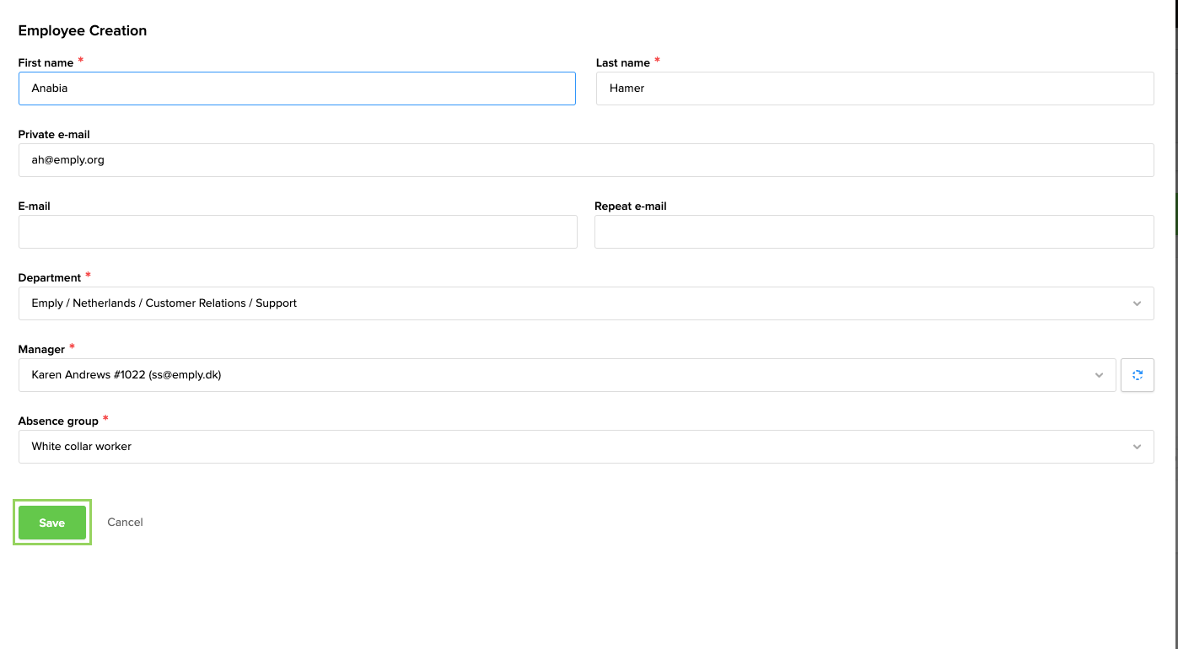
Task: Expand the Manager selection dropdown
Action: coord(1099,374)
